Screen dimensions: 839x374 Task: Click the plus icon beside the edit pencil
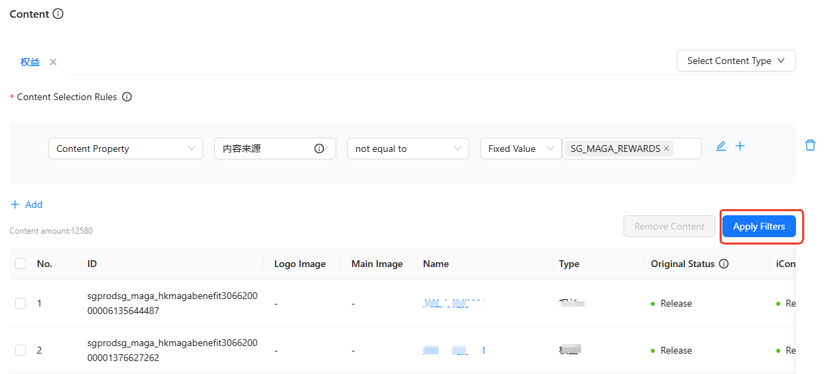(740, 146)
